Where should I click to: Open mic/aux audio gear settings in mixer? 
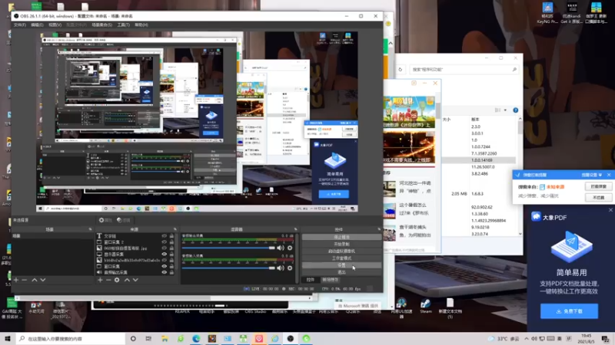pyautogui.click(x=290, y=268)
